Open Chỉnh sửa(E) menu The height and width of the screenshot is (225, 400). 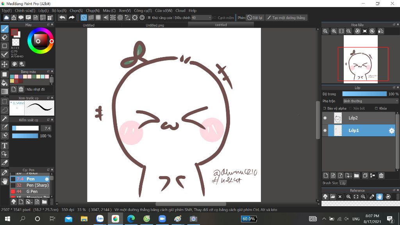25,11
